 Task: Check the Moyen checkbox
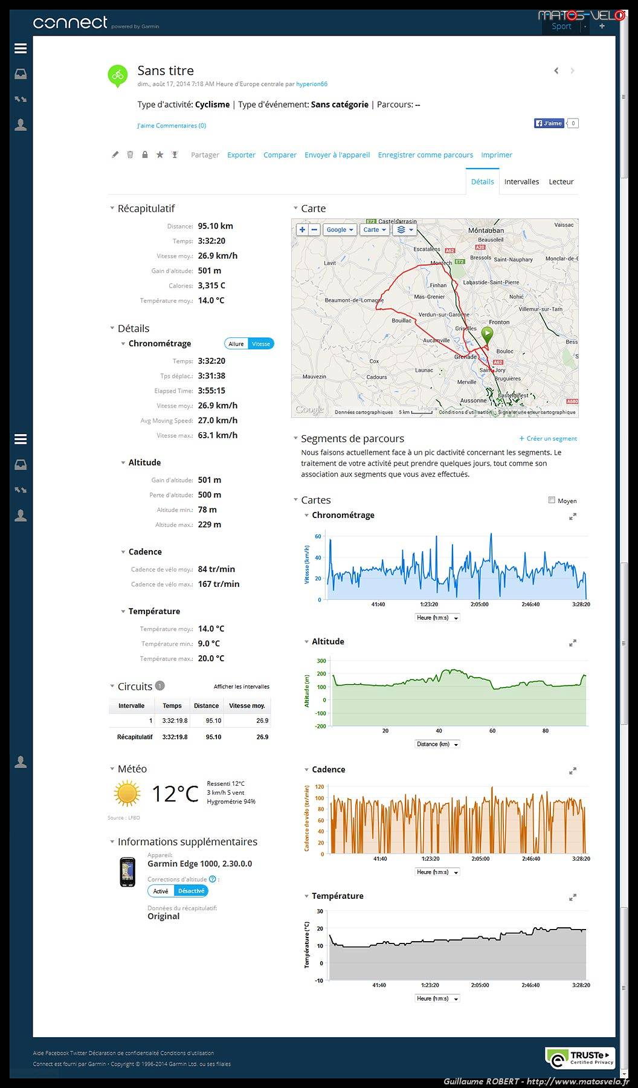click(x=551, y=500)
